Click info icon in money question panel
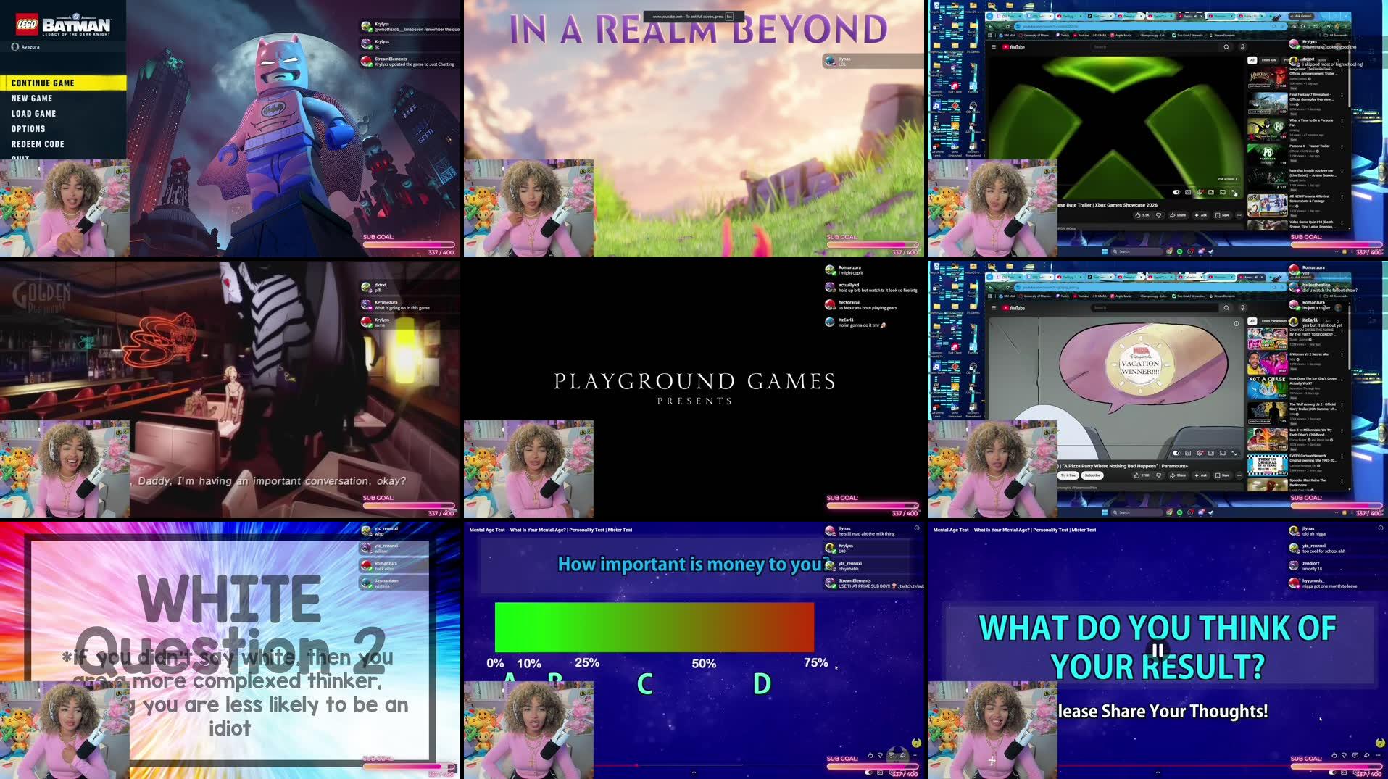This screenshot has height=779, width=1388. coord(917,528)
